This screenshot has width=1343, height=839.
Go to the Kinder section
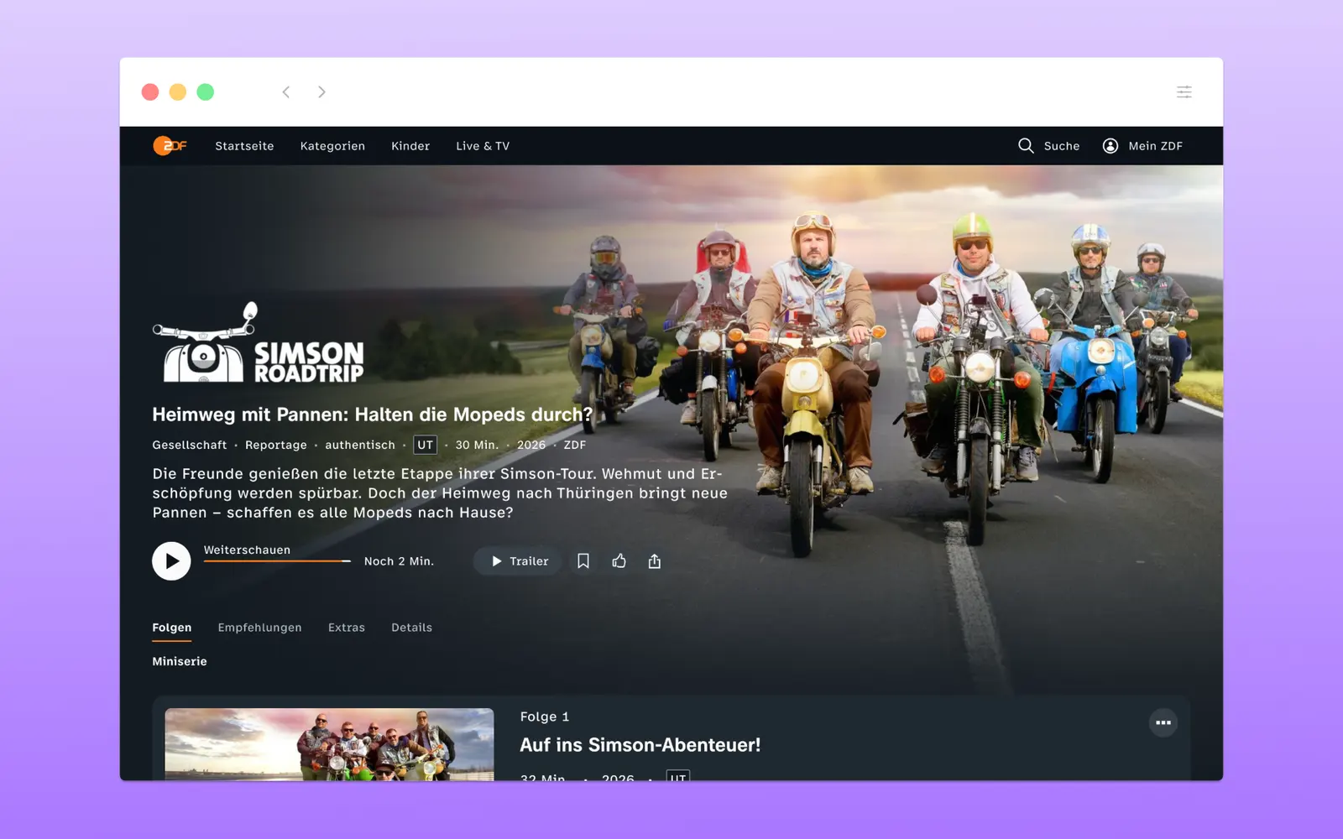pos(410,146)
